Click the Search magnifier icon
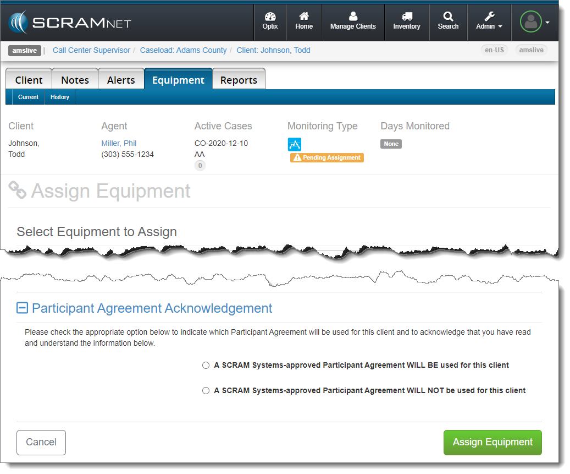This screenshot has width=570, height=474. (448, 17)
